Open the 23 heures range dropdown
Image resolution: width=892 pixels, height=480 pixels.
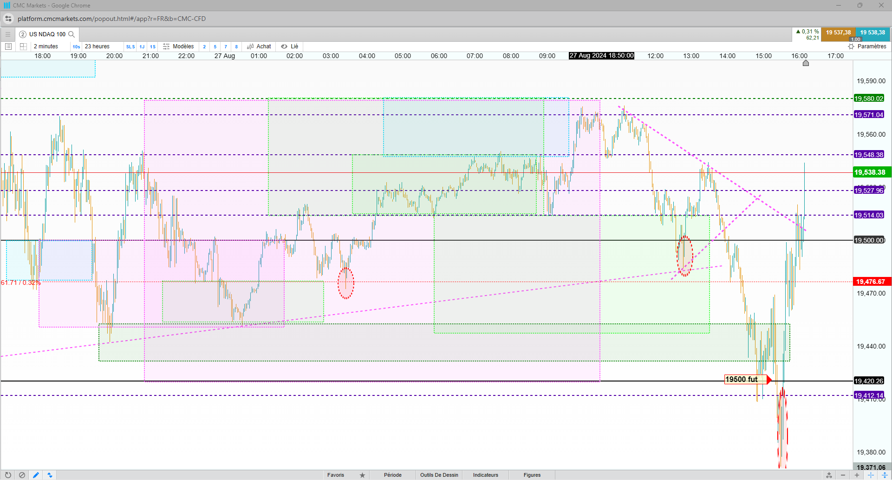(x=97, y=46)
